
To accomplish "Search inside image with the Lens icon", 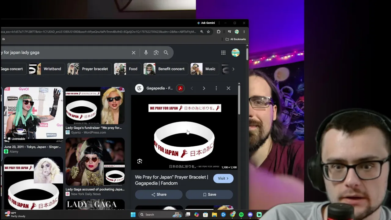I will click(x=140, y=161).
